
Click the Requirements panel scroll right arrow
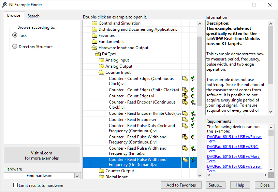[265, 175]
